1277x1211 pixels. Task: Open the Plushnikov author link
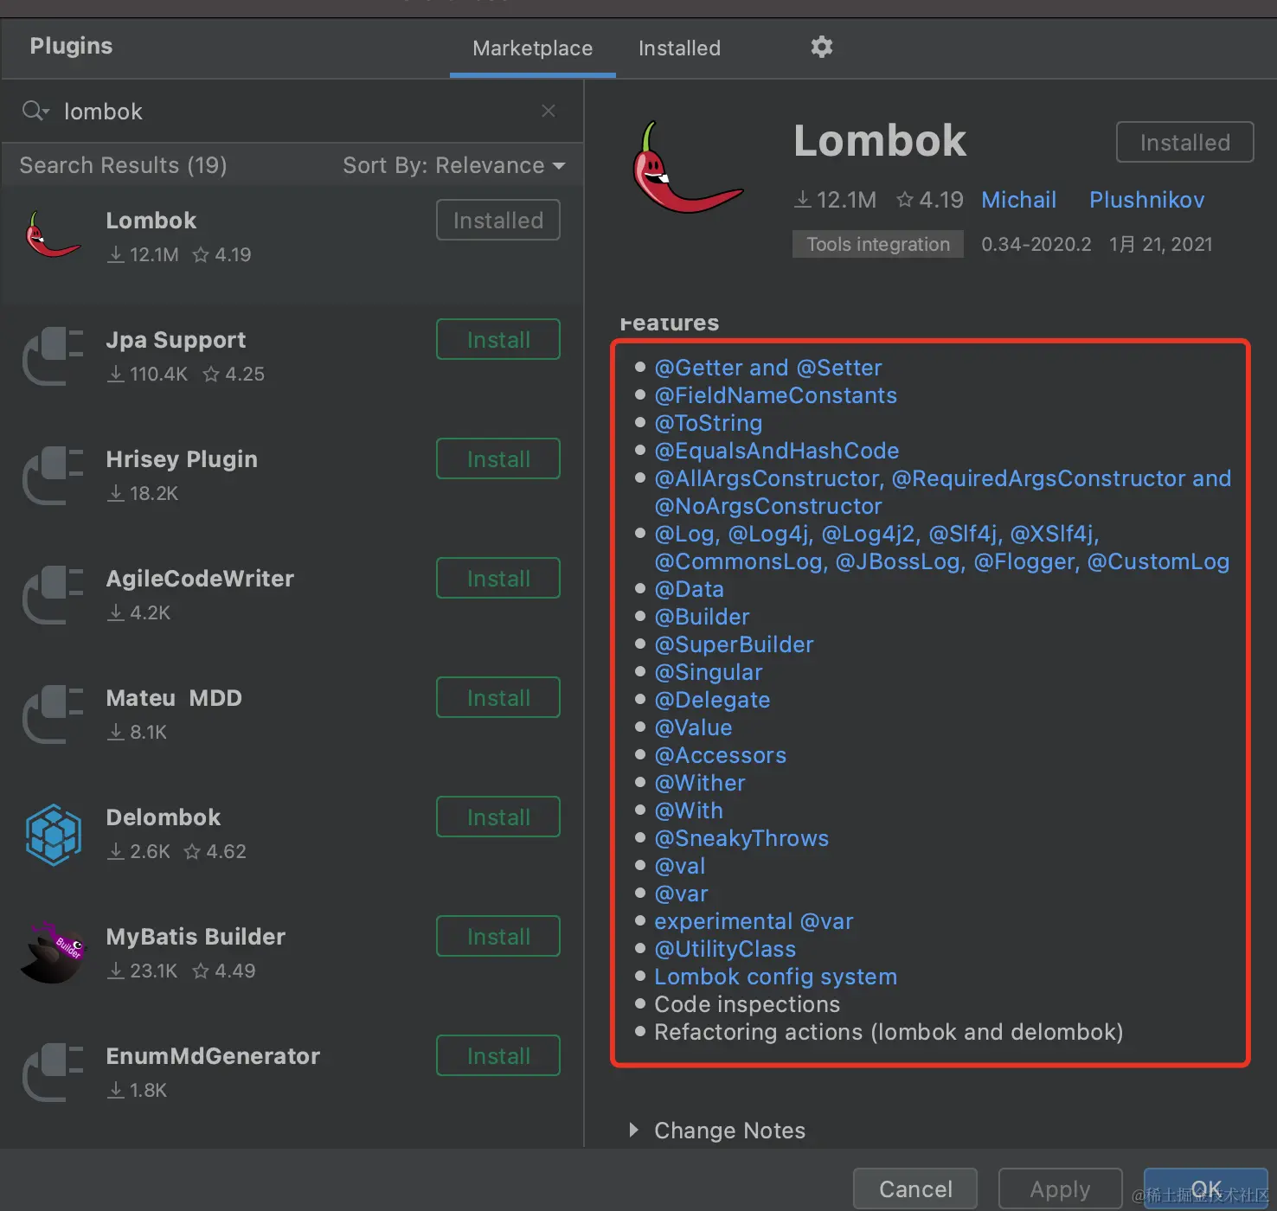[1146, 199]
